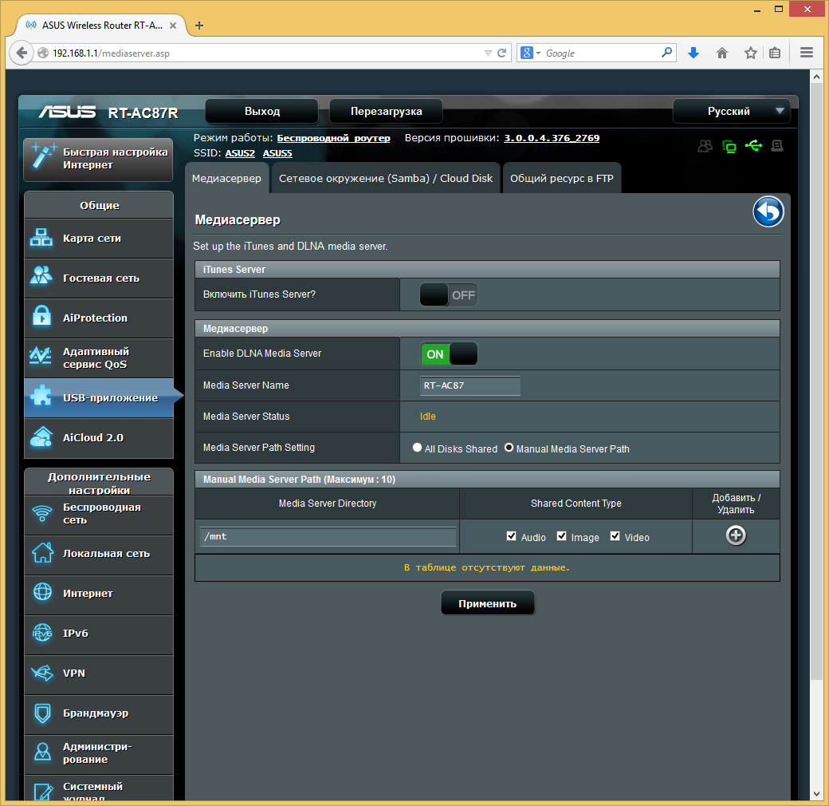Screen dimensions: 829x806
Task: Click the page vertical scrollbar
Action: click(816, 381)
